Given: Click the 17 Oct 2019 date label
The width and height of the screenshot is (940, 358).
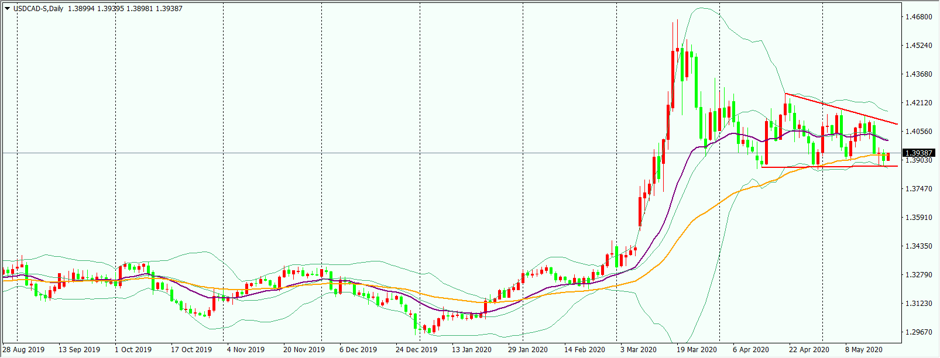Looking at the screenshot, I should click(x=191, y=350).
